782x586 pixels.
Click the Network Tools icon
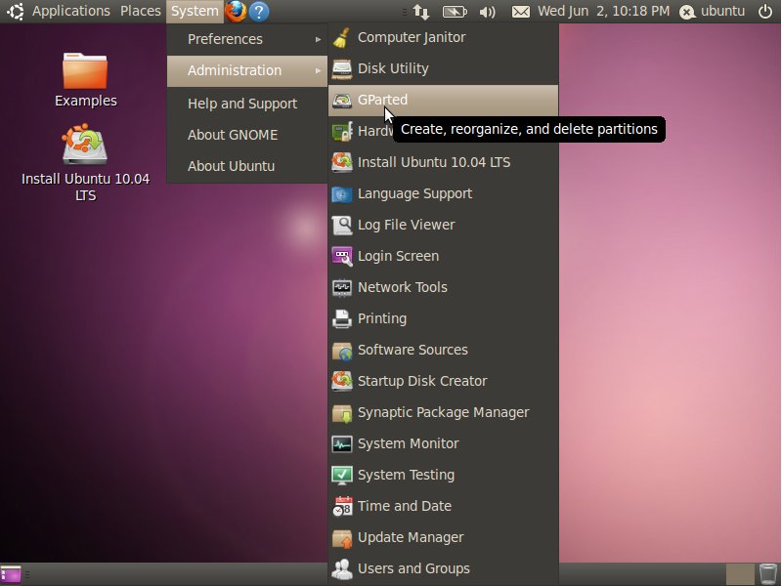click(341, 287)
